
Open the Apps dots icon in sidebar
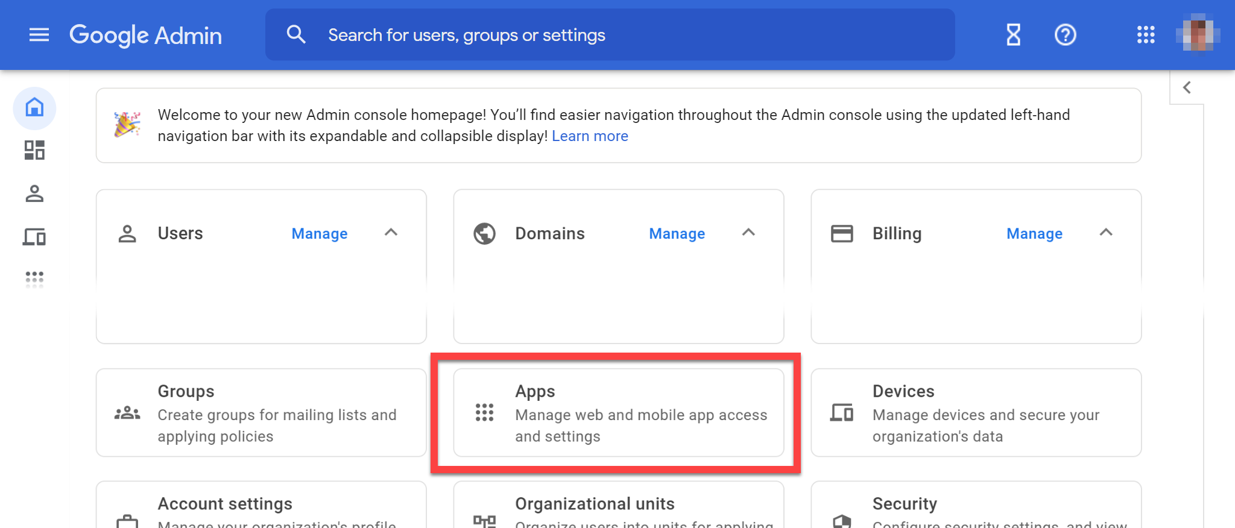point(34,279)
